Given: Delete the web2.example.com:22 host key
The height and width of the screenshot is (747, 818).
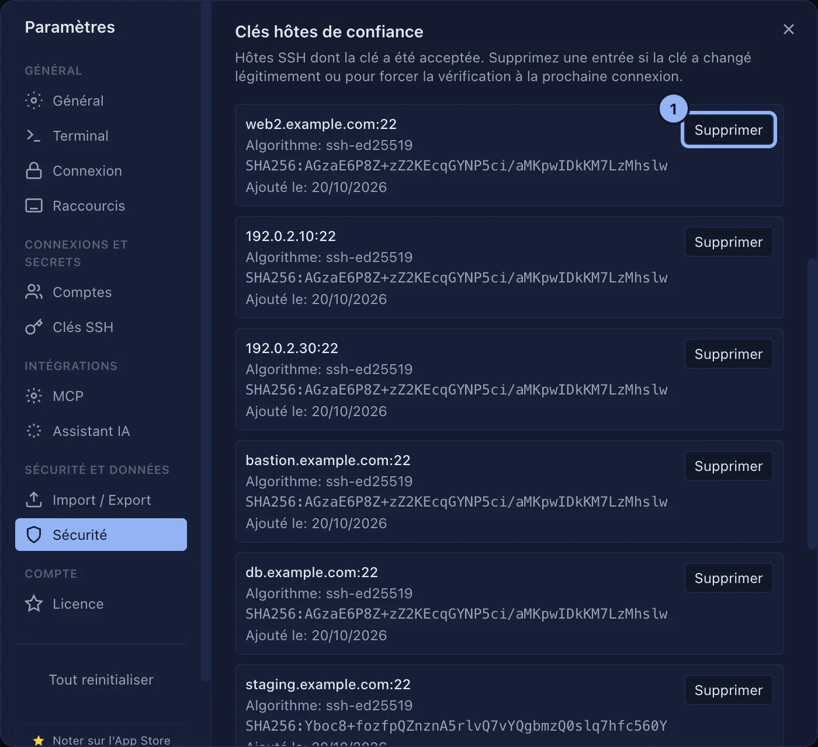Looking at the screenshot, I should [729, 130].
